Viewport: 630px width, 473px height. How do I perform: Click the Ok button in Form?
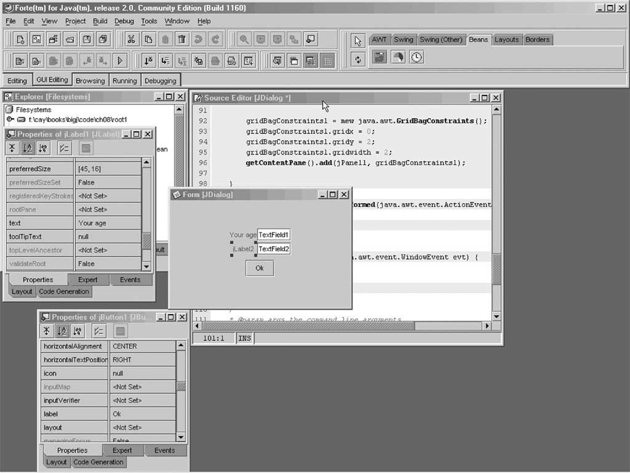pyautogui.click(x=259, y=268)
